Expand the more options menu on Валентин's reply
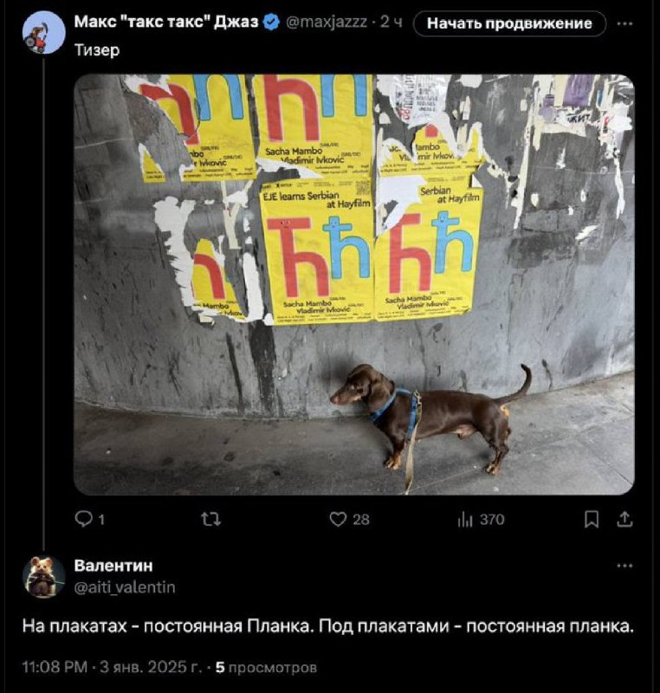Screen dimensions: 660x693 pos(624,566)
